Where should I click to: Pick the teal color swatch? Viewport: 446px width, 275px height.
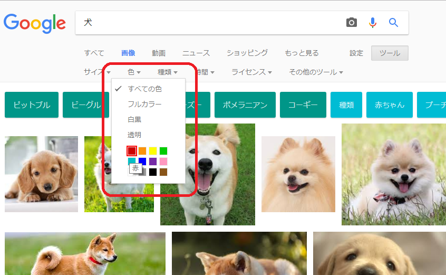coord(132,161)
